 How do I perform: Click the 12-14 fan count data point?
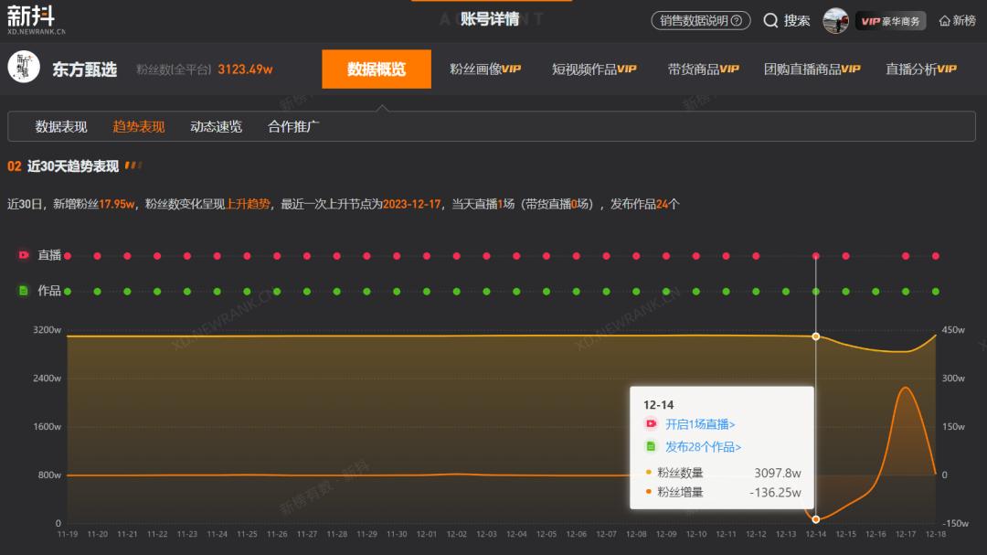tap(815, 336)
